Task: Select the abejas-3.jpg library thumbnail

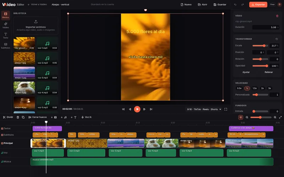Action: pos(24,88)
